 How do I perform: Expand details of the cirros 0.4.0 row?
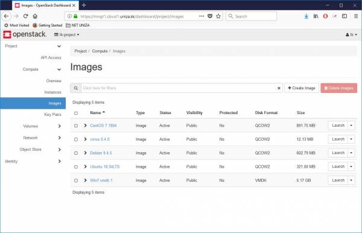pyautogui.click(x=86, y=139)
